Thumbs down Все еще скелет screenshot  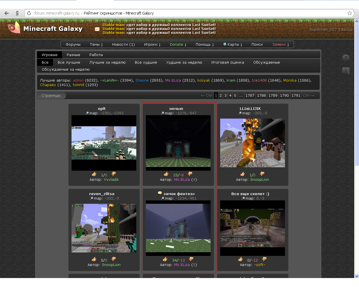[x=264, y=260]
